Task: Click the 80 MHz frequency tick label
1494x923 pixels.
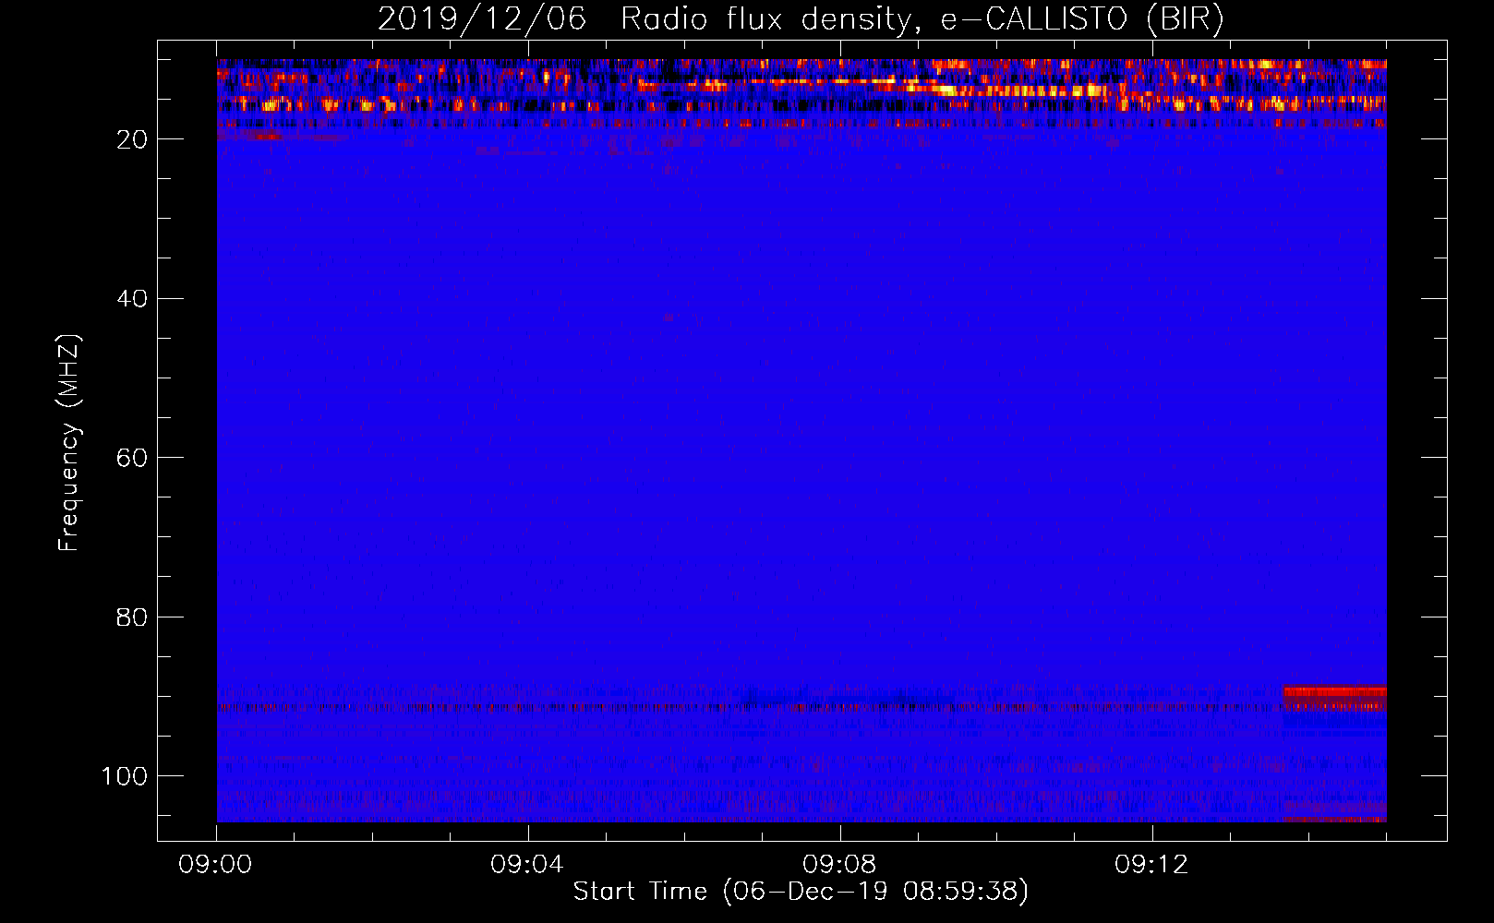Action: [132, 617]
